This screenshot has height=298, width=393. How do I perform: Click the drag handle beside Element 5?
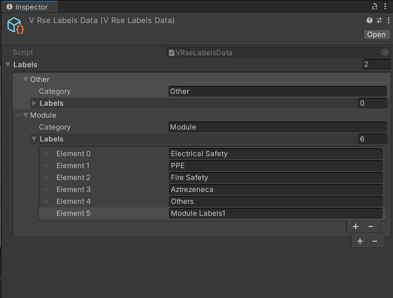pos(45,213)
